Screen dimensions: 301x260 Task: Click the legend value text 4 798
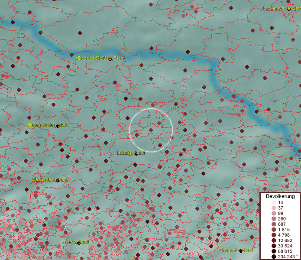coord(284,235)
